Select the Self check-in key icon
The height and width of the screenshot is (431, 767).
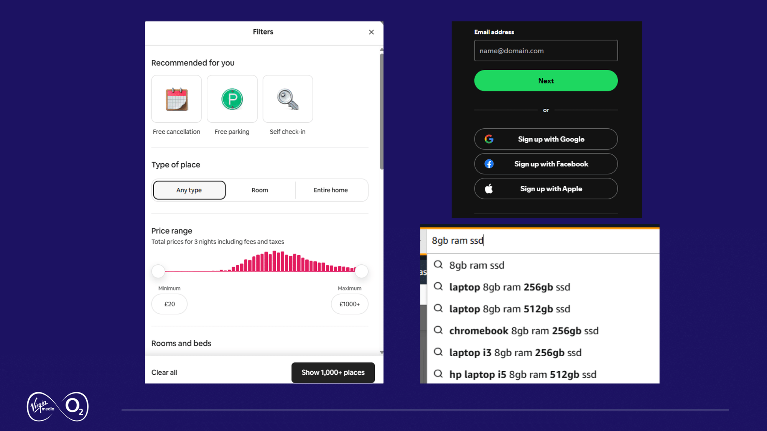pyautogui.click(x=287, y=98)
